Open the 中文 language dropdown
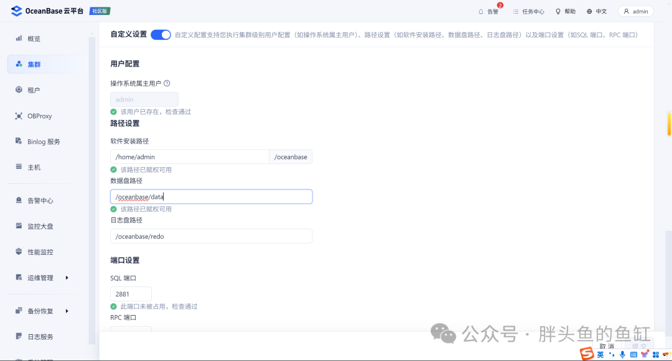The image size is (672, 361). (x=597, y=12)
